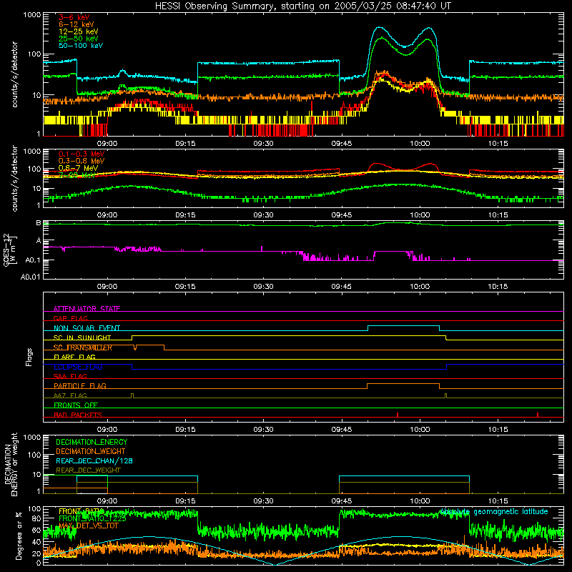The width and height of the screenshot is (572, 572).
Task: Click the 0.8-7 MeV legend label
Action: click(x=79, y=168)
